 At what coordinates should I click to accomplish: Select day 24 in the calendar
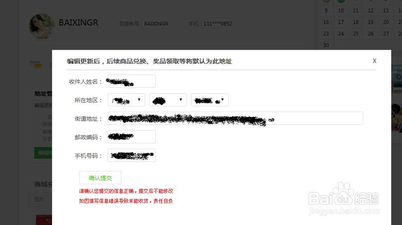(341, 33)
